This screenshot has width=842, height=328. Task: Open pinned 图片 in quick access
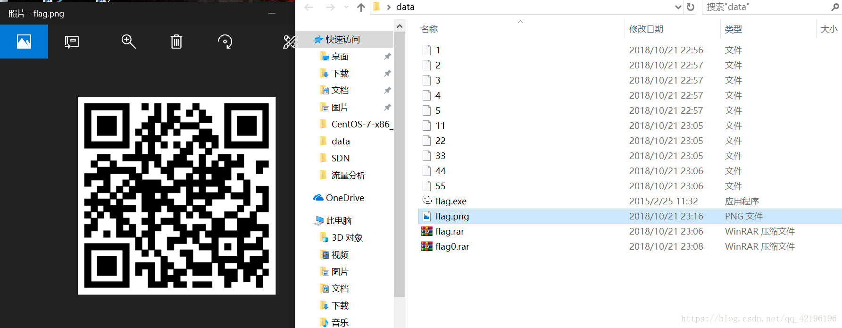pos(340,108)
